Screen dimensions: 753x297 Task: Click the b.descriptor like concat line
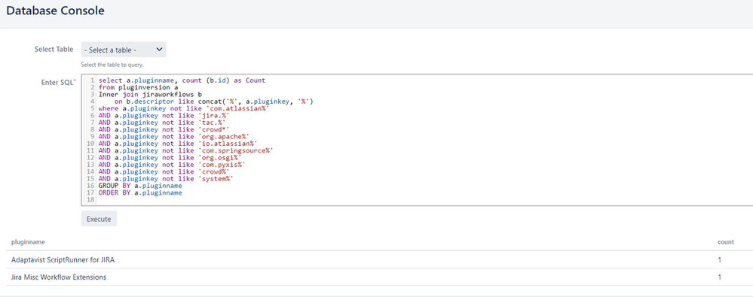(x=214, y=102)
